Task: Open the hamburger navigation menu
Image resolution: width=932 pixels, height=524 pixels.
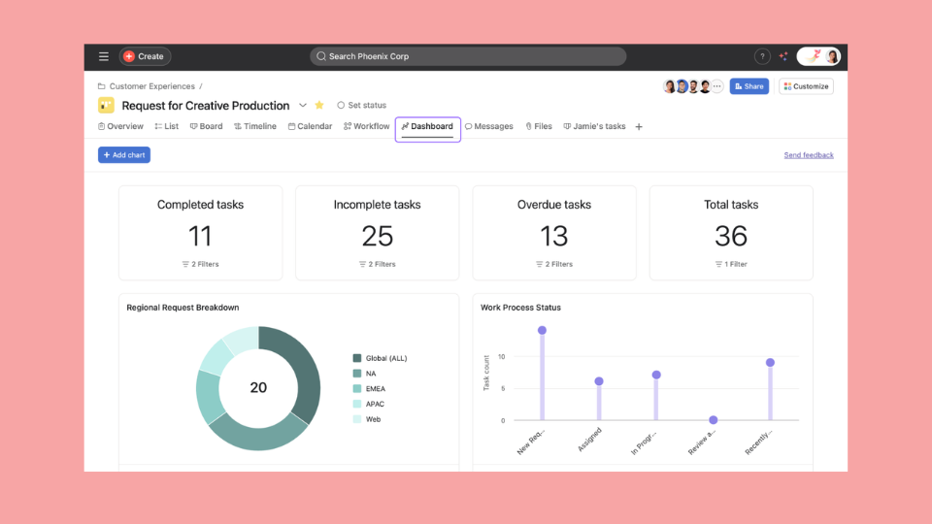Action: [104, 56]
